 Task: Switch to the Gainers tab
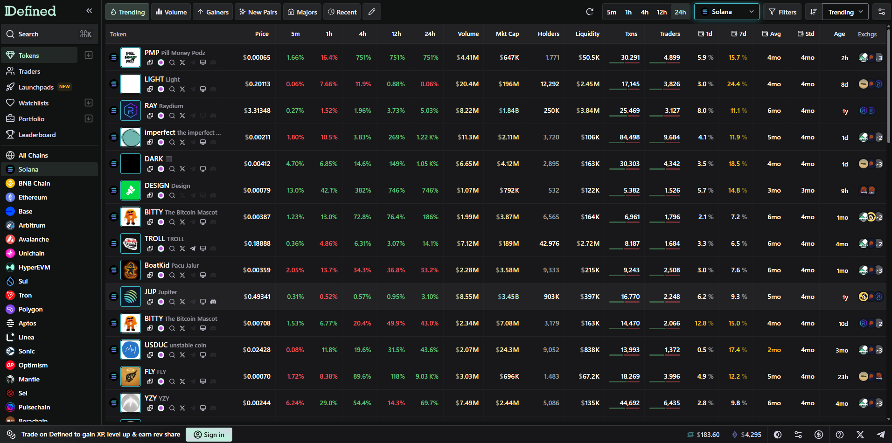[x=213, y=12]
